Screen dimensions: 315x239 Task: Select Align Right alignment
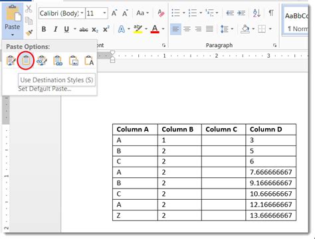(198, 29)
